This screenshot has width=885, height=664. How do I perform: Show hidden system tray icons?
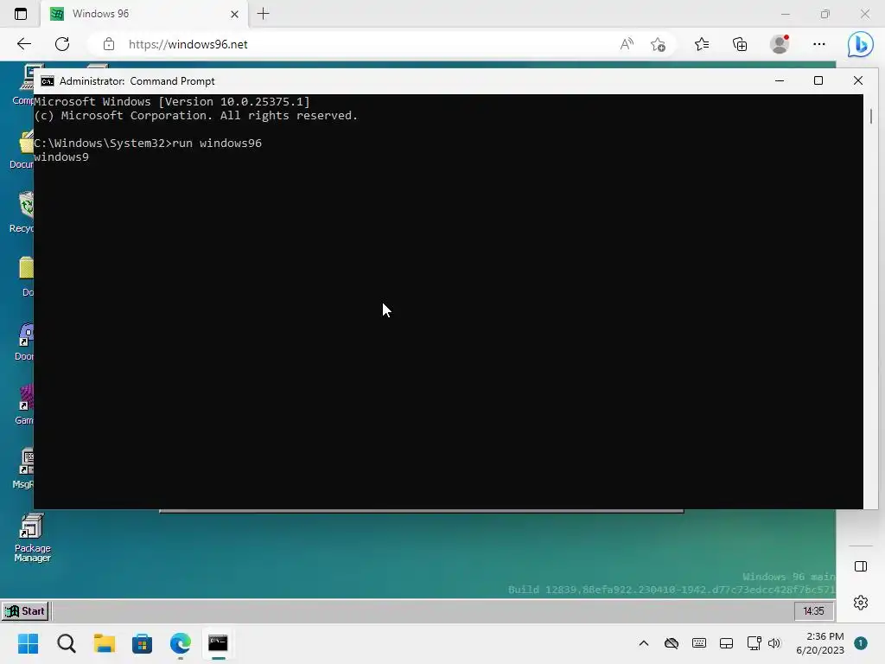[643, 643]
